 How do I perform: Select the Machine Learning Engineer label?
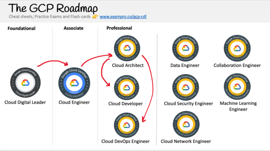pyautogui.click(x=238, y=106)
